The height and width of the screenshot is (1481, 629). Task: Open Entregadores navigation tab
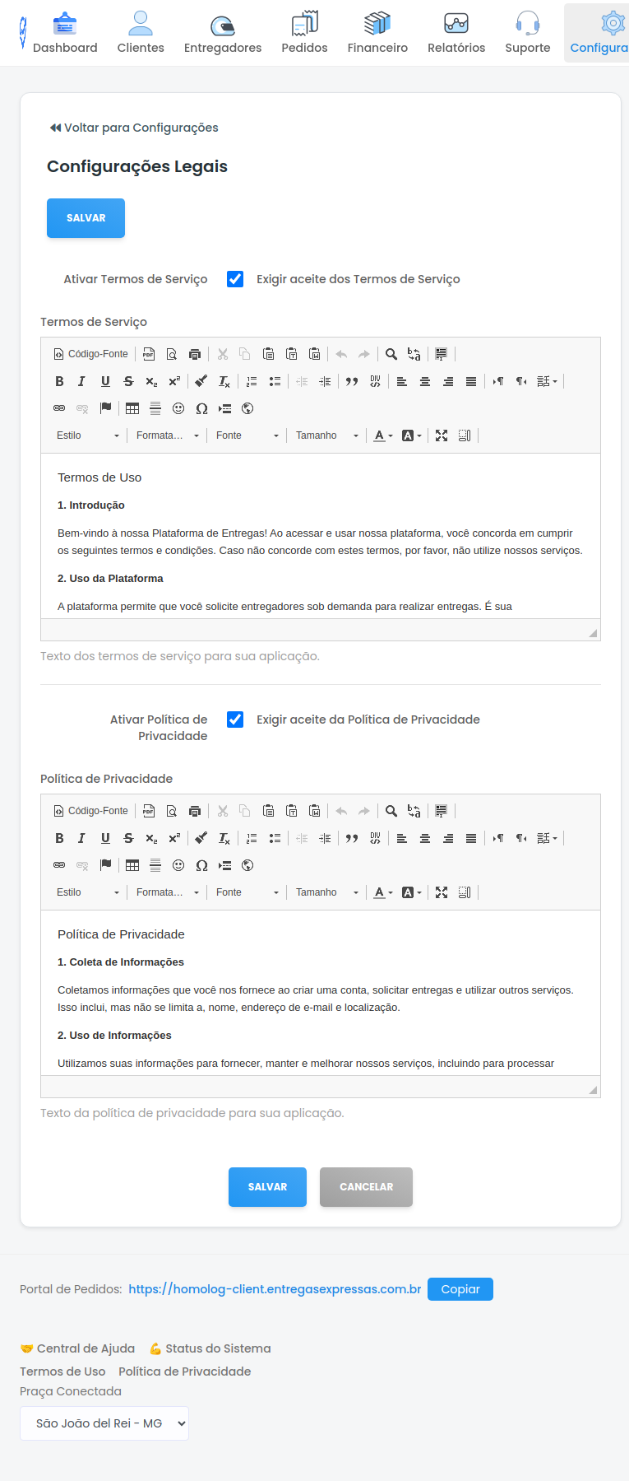[x=223, y=34]
